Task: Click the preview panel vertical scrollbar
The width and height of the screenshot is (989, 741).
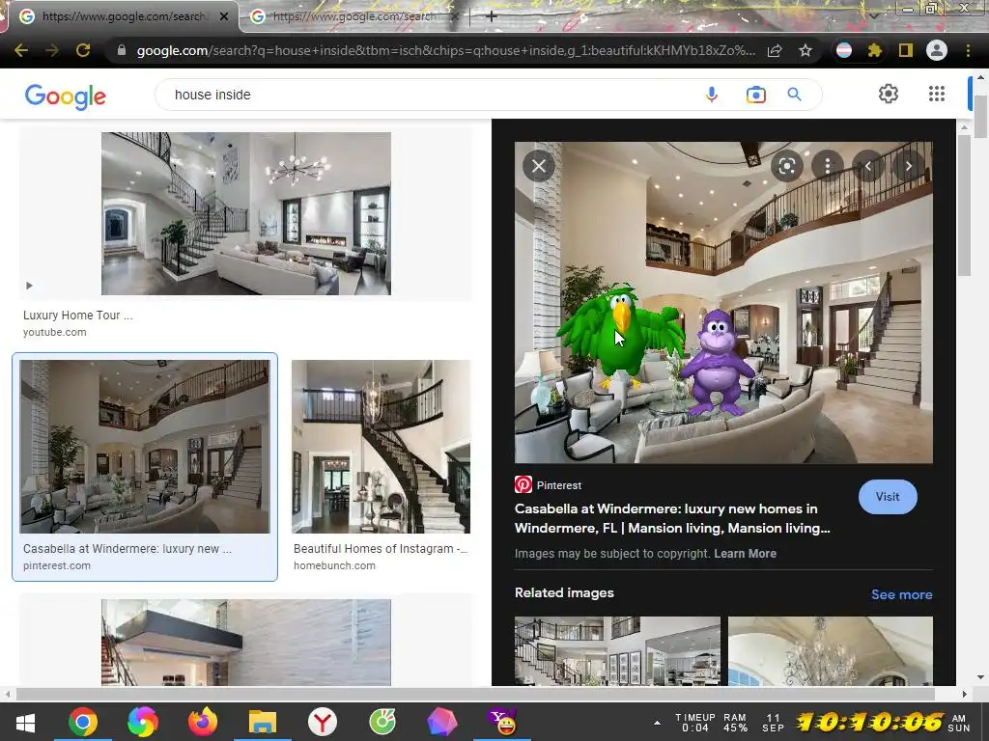Action: click(x=964, y=205)
